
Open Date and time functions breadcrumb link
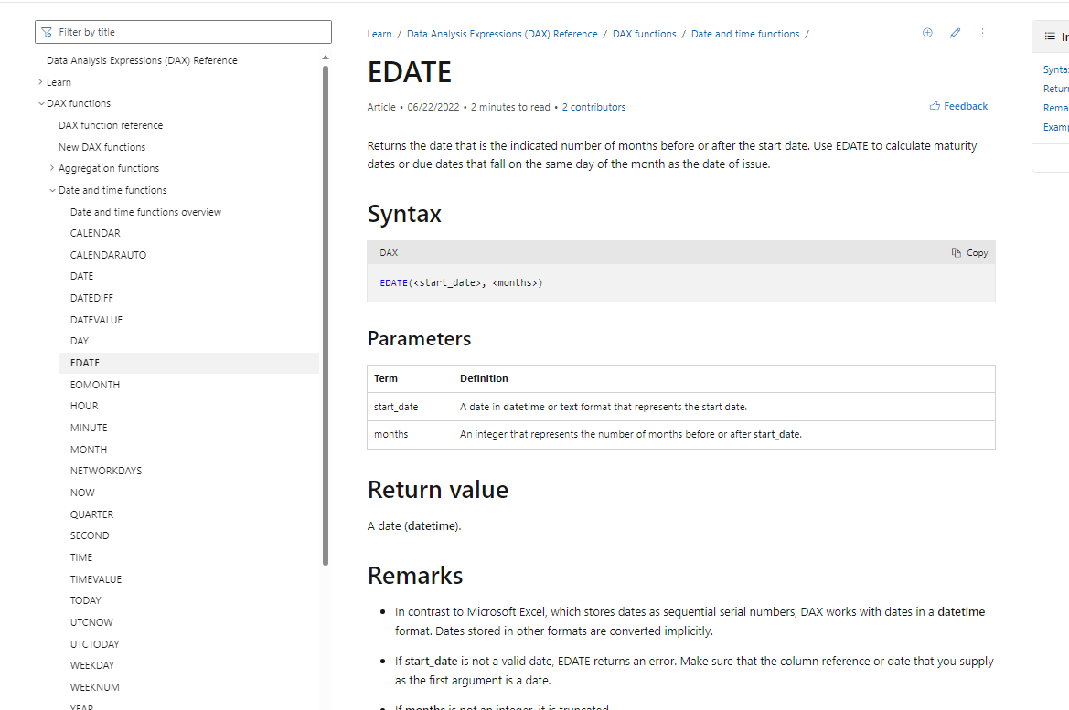click(745, 34)
